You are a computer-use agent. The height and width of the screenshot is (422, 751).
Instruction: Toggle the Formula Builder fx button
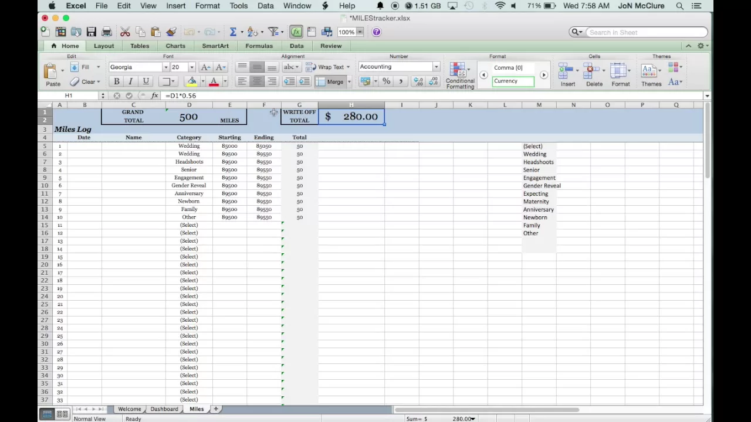point(296,32)
